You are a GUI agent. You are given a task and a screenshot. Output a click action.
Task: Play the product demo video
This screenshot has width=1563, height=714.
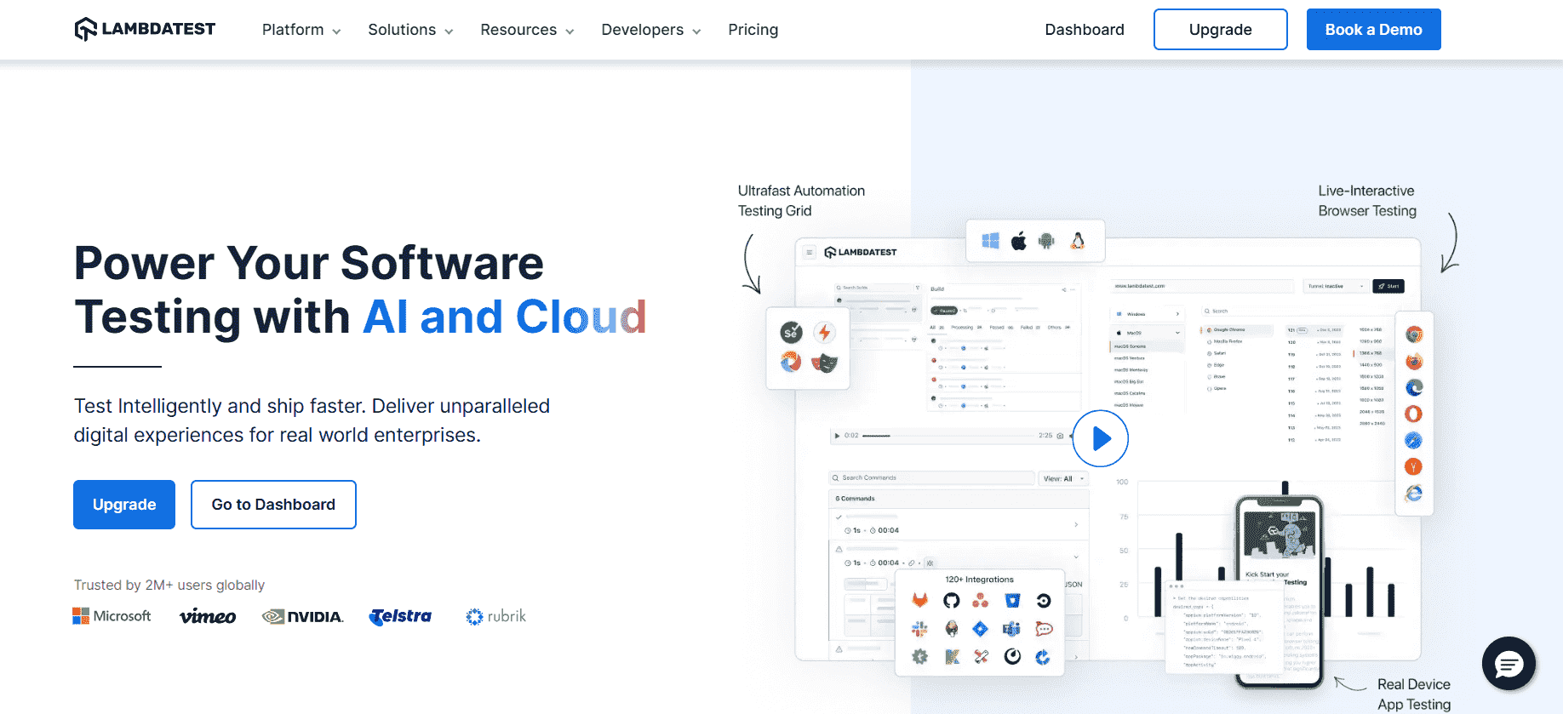1100,438
